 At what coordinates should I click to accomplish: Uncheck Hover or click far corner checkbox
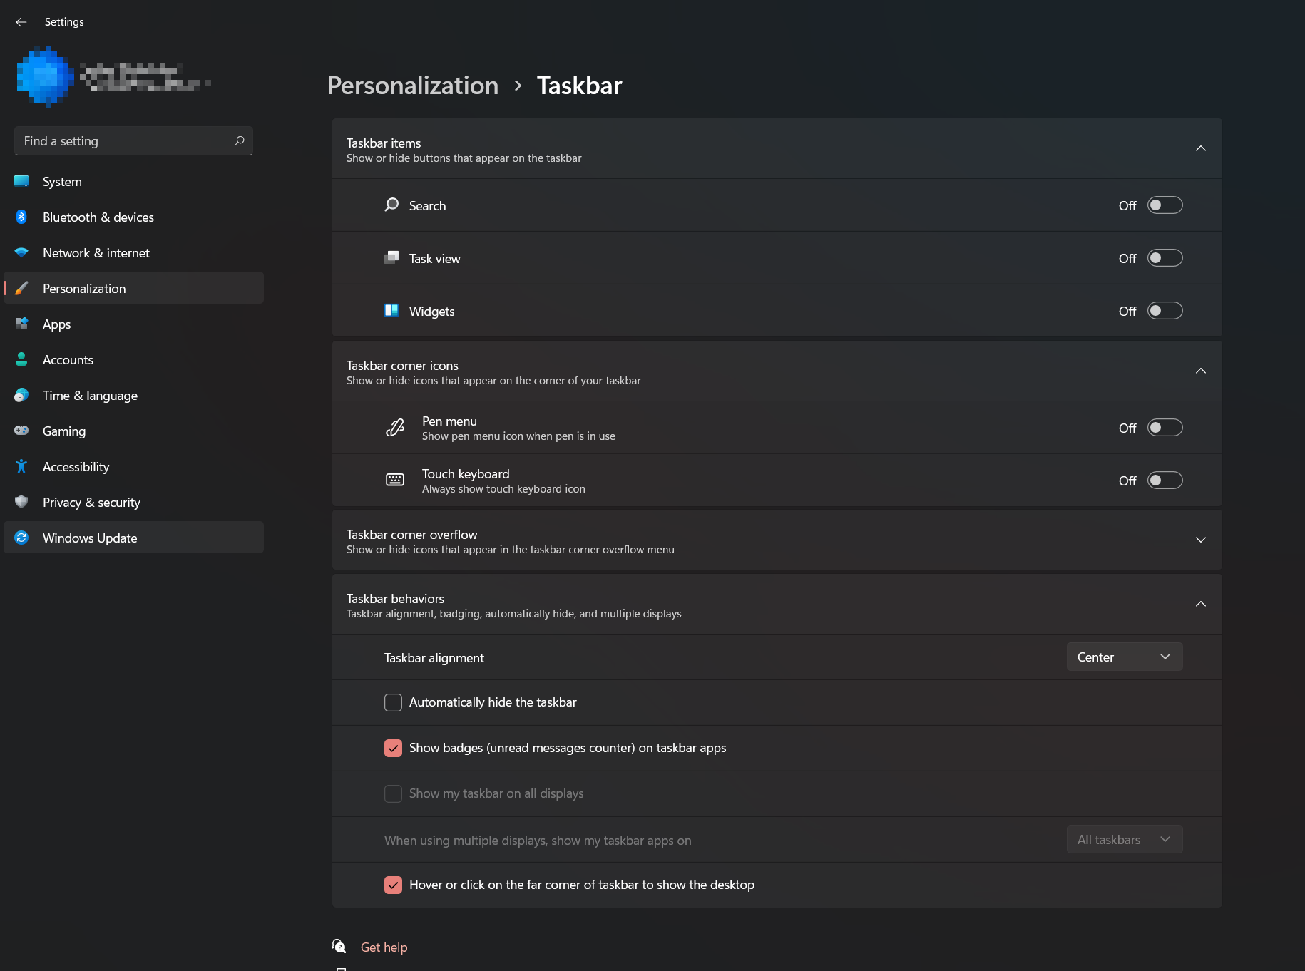click(393, 885)
